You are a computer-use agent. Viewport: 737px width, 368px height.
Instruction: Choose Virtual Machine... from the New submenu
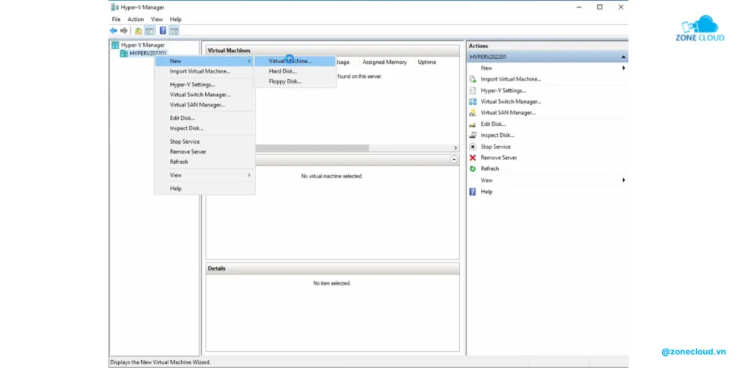(295, 61)
